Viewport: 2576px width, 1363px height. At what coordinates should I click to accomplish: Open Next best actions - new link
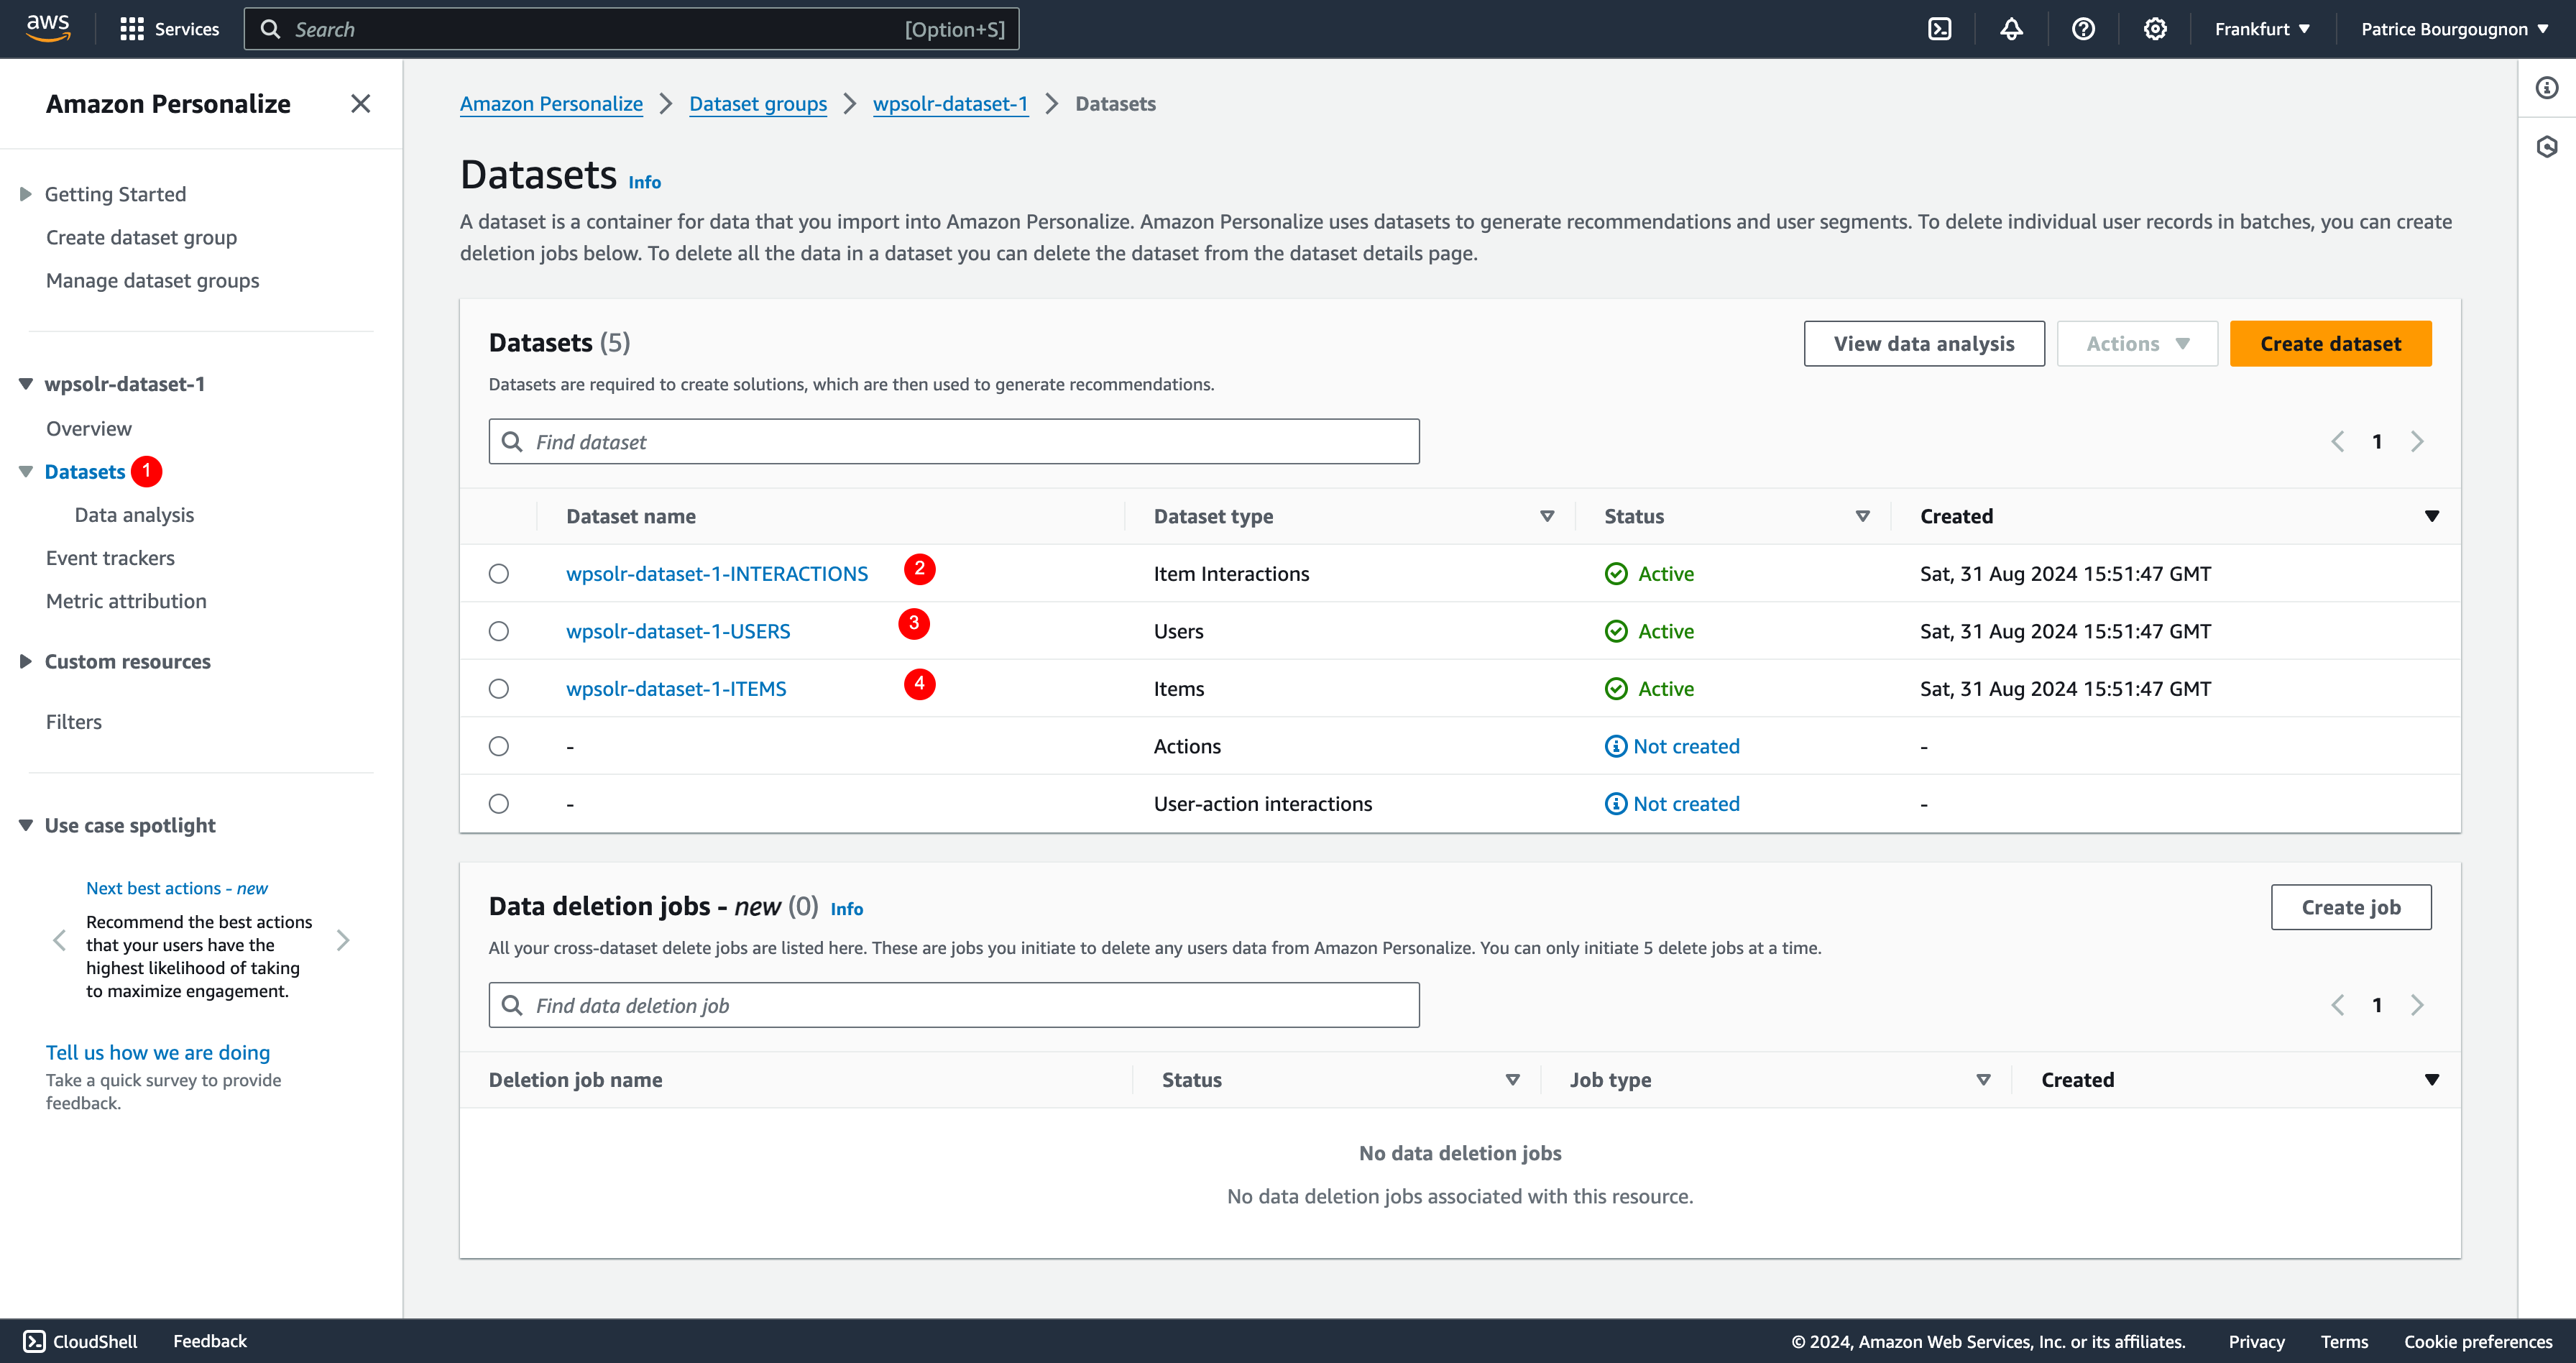coord(177,888)
